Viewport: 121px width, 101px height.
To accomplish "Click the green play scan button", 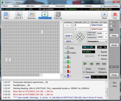I will [85, 64].
